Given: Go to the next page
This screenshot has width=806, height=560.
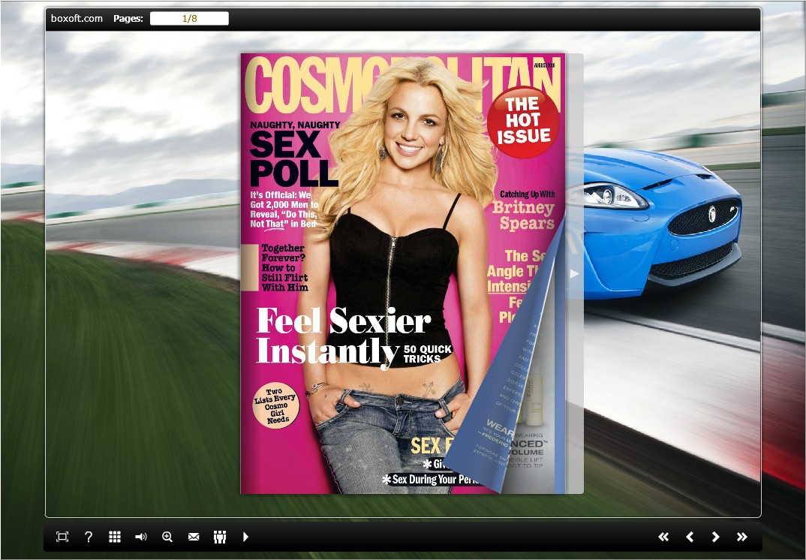Looking at the screenshot, I should [715, 537].
